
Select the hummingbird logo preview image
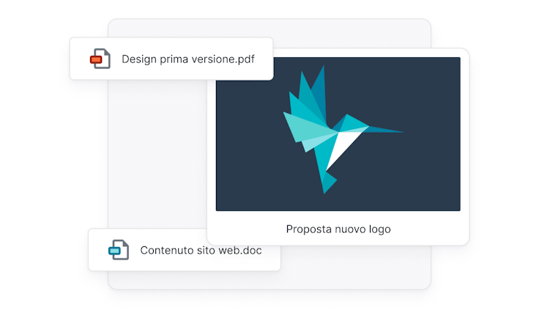(x=338, y=134)
